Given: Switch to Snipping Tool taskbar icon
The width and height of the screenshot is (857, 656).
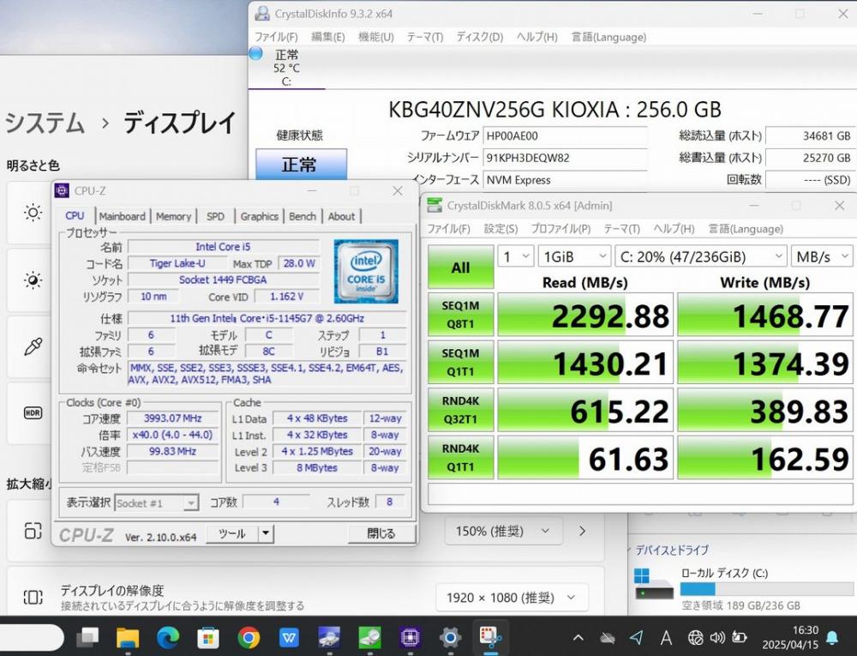Looking at the screenshot, I should tap(490, 637).
